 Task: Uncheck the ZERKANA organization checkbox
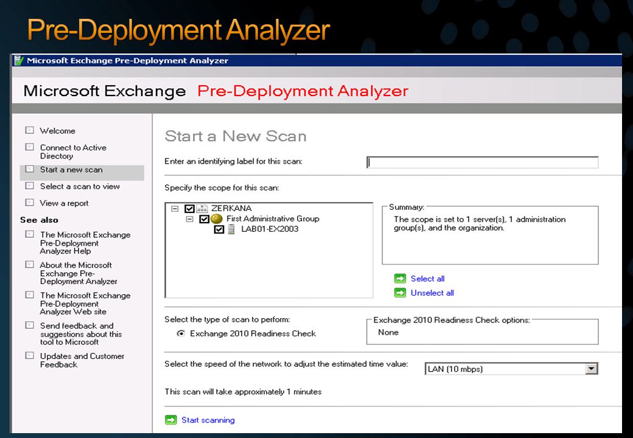[189, 209]
